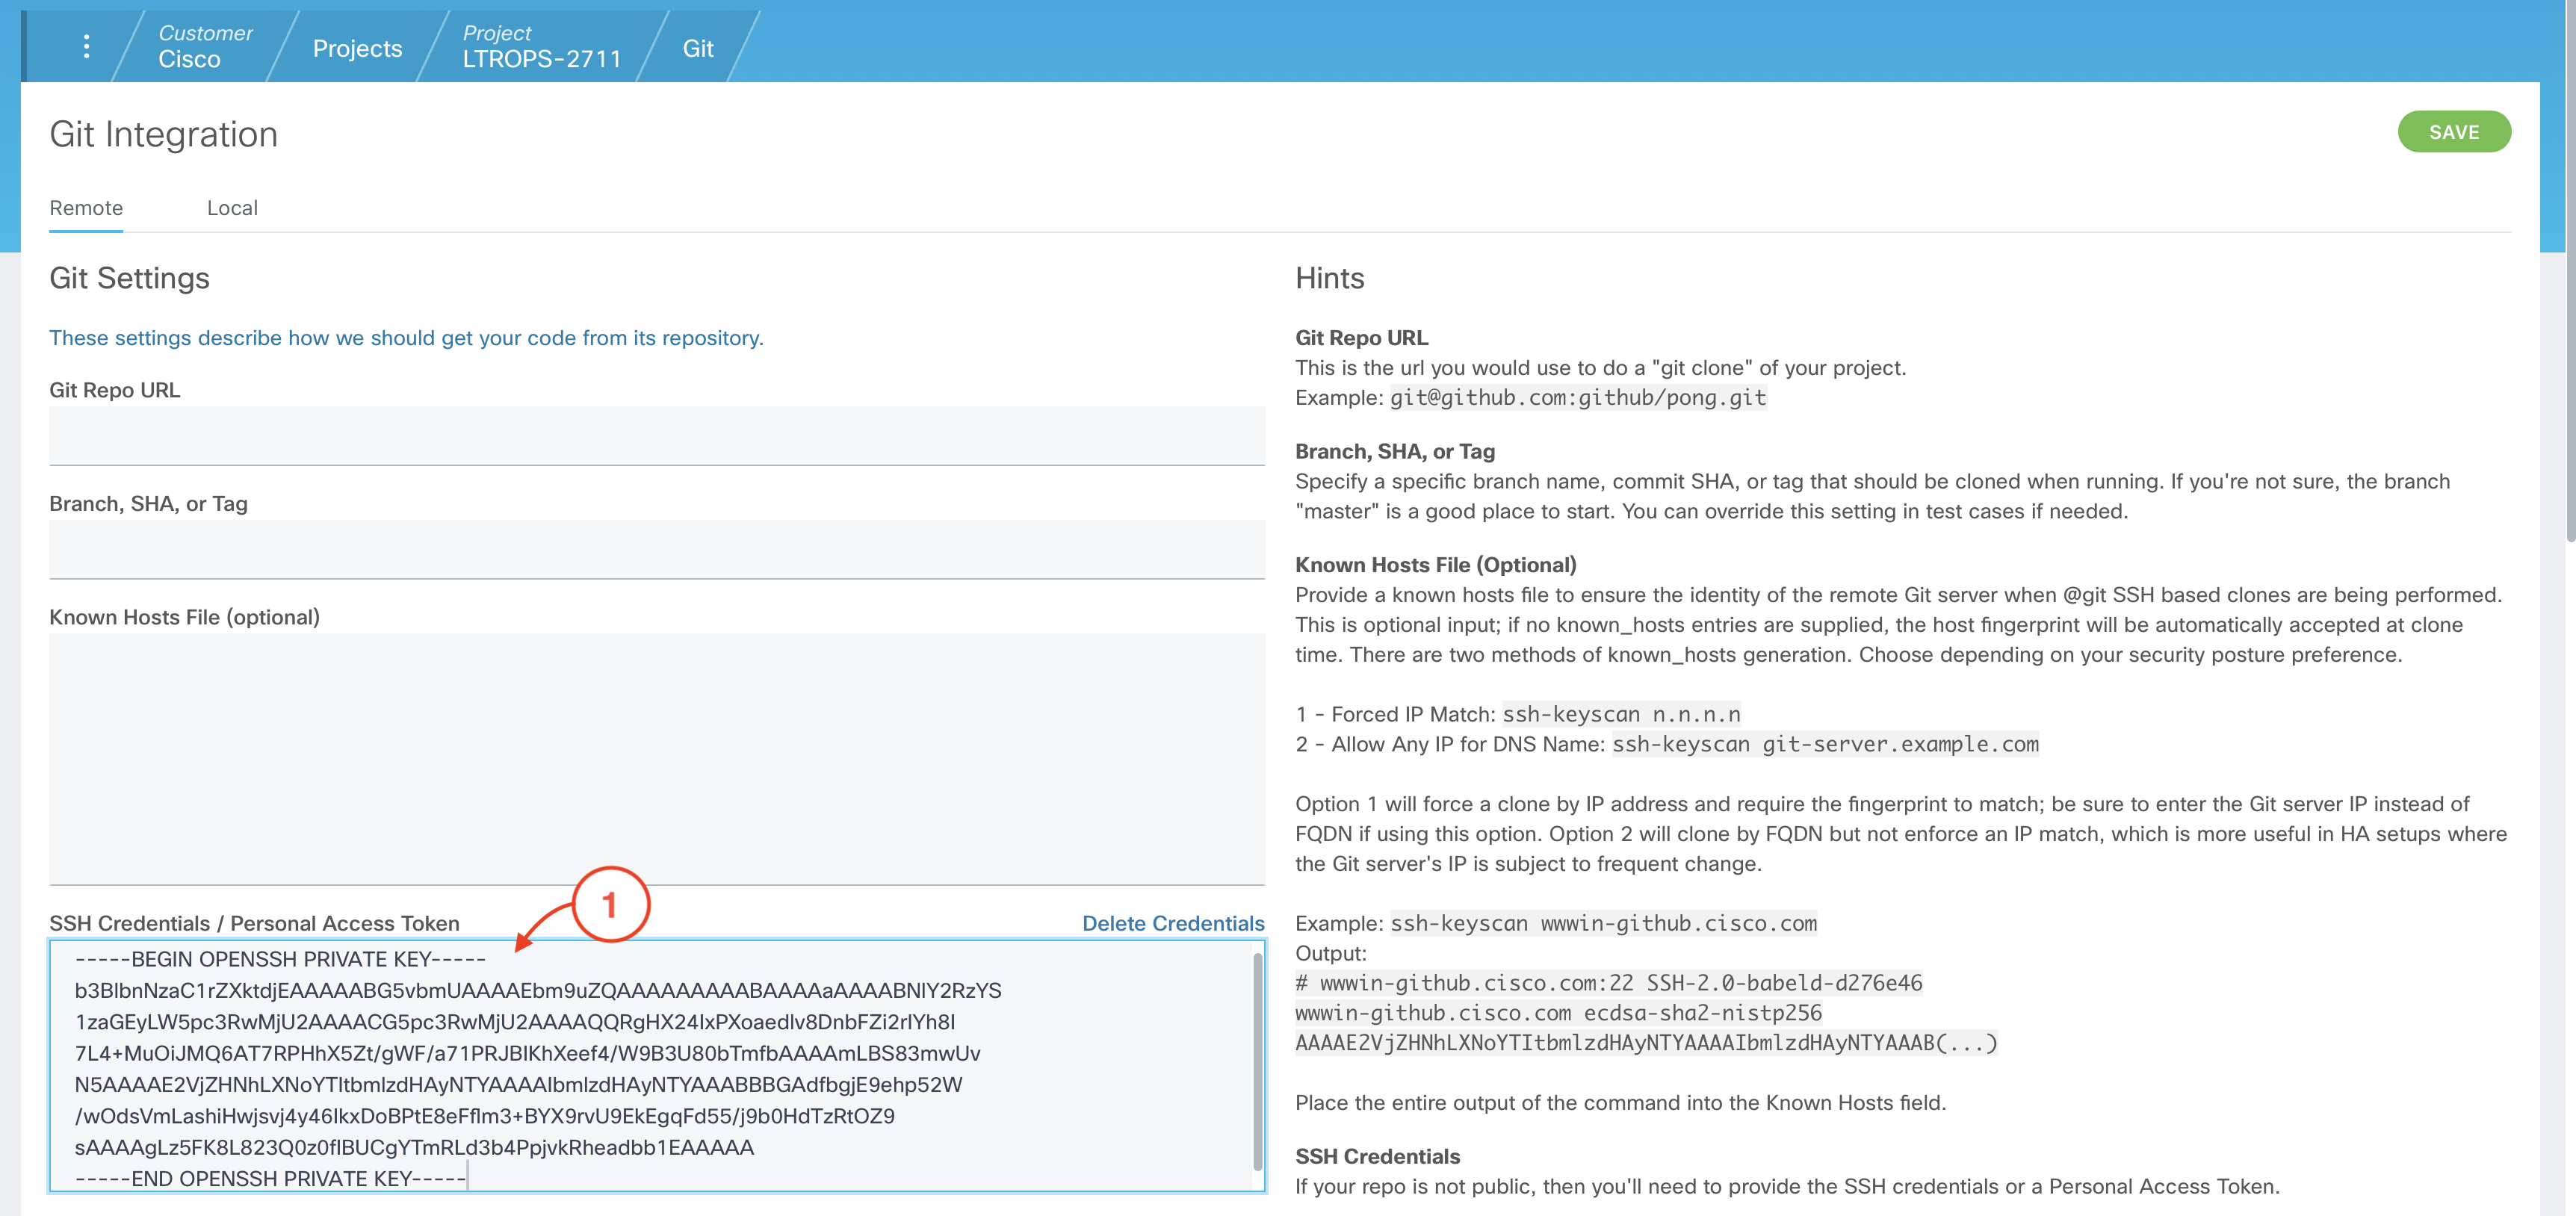Click the SSH Credentials private key textarea
This screenshot has width=2576, height=1216.
650,1066
